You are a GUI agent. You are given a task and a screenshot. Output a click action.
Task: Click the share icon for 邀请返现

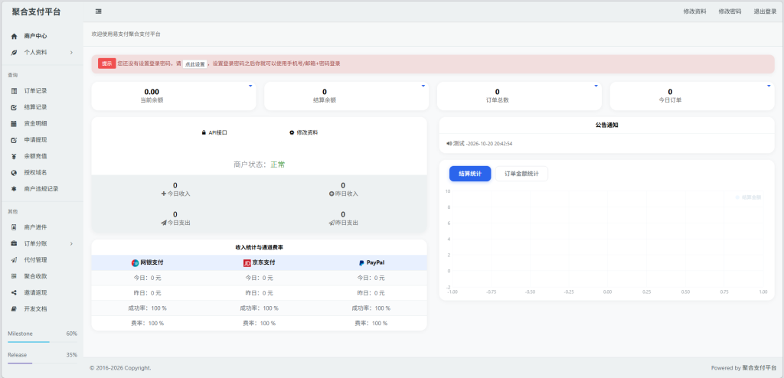14,292
